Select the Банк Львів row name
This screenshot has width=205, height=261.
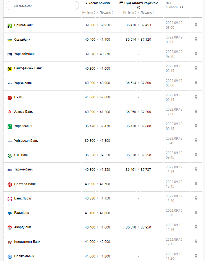point(23,198)
